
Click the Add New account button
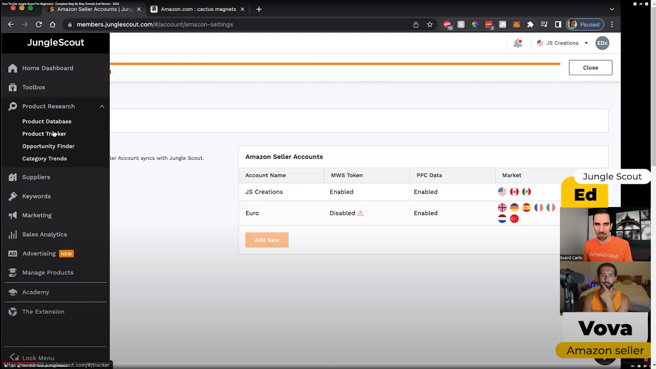pos(267,240)
